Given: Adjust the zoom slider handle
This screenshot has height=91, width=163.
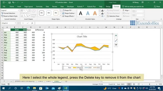Looking at the screenshot, I should pos(150,84).
